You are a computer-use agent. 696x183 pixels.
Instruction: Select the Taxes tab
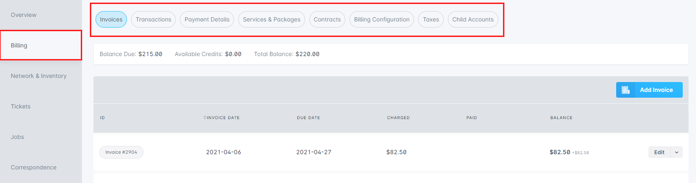pyautogui.click(x=431, y=19)
